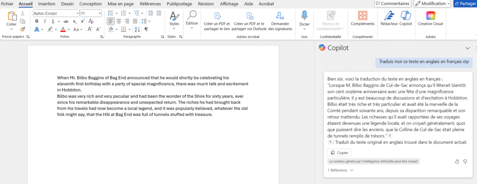Click the numbered list icon

pos(124,13)
